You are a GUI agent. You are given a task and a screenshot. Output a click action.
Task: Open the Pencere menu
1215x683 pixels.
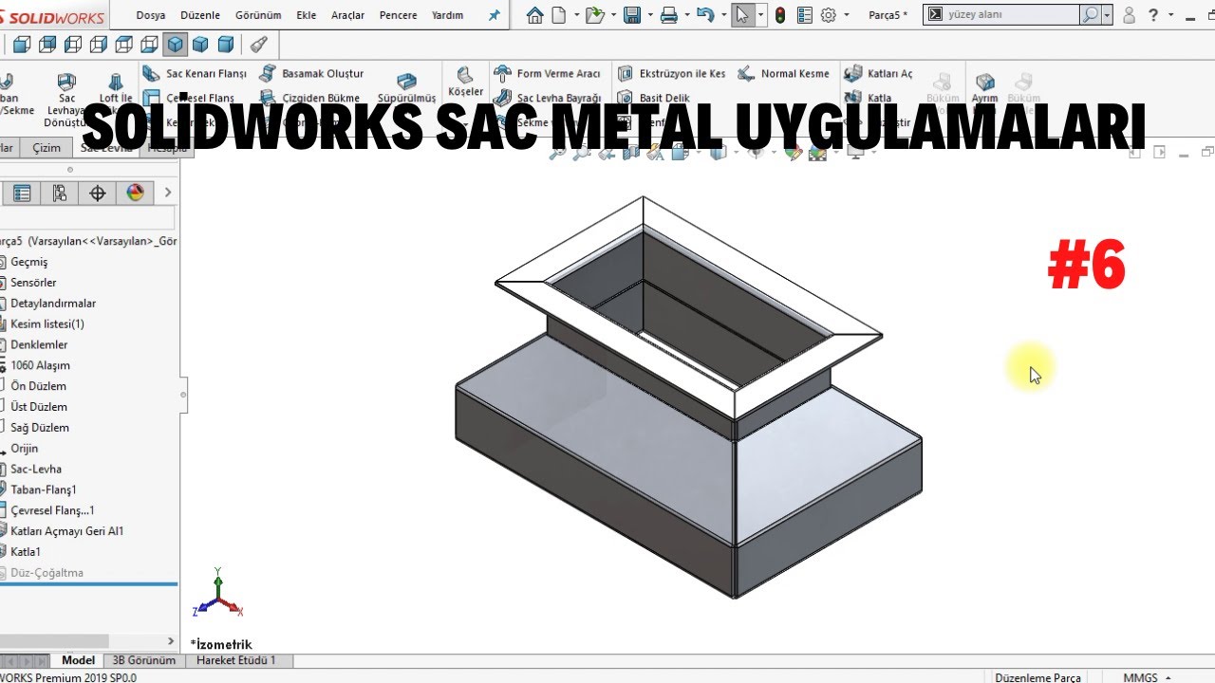(398, 15)
